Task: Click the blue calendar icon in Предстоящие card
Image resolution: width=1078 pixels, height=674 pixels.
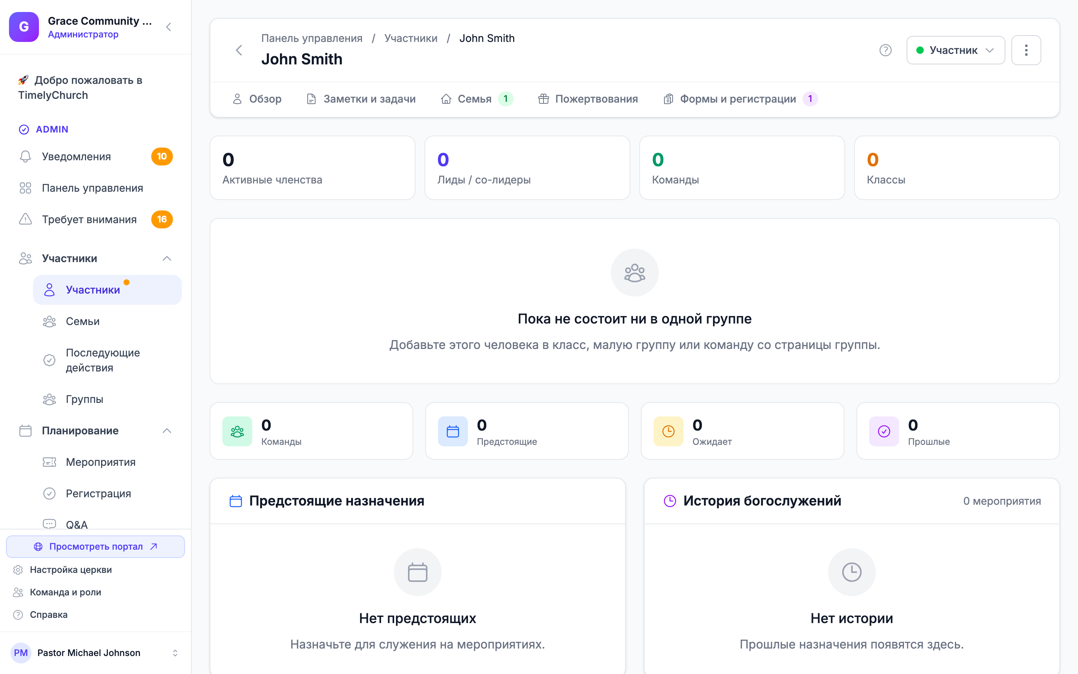Action: (x=453, y=431)
